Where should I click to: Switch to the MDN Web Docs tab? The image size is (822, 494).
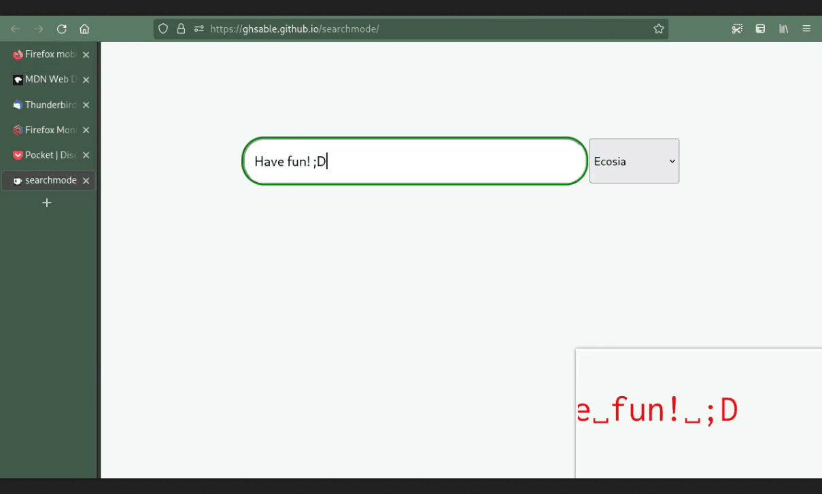click(x=45, y=80)
